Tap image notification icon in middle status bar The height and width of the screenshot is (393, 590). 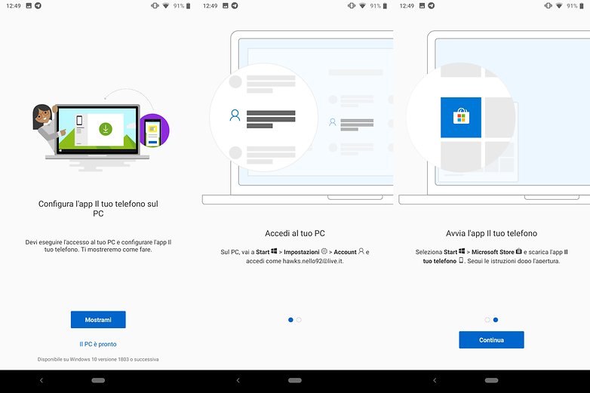click(x=225, y=5)
